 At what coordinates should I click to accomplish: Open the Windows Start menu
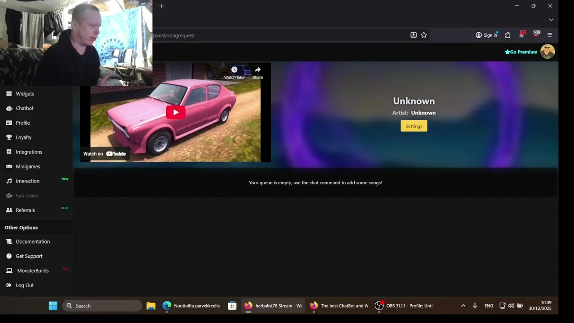pos(53,306)
